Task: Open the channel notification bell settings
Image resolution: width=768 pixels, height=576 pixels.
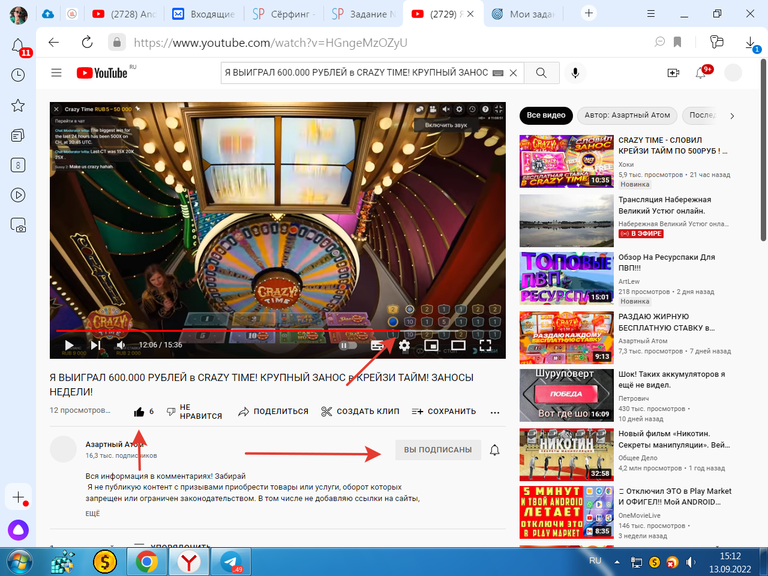Action: pyautogui.click(x=494, y=450)
